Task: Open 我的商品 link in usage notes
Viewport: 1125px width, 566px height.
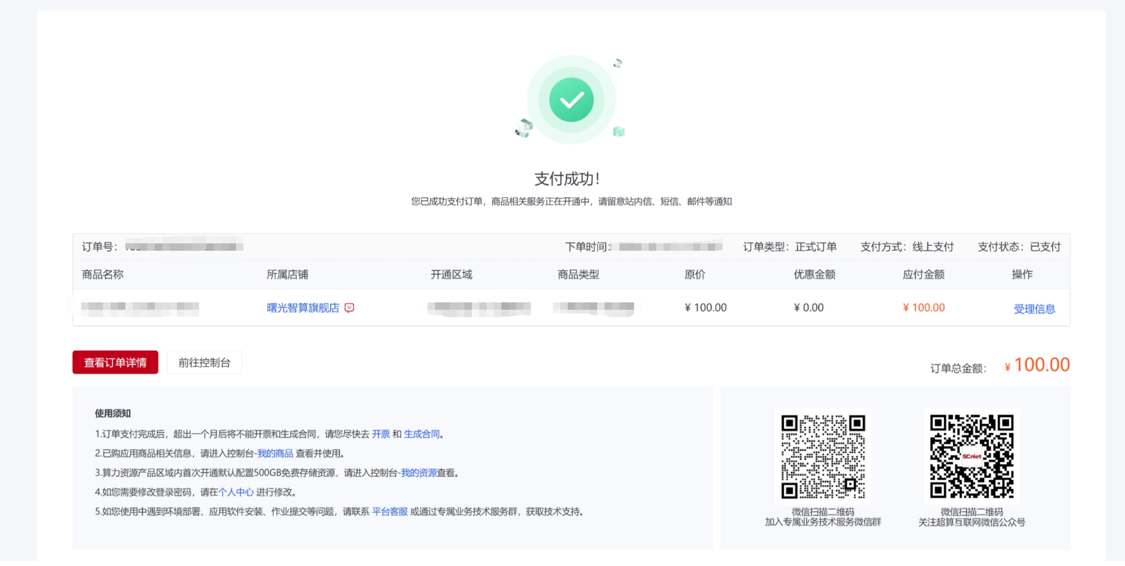Action: [275, 454]
